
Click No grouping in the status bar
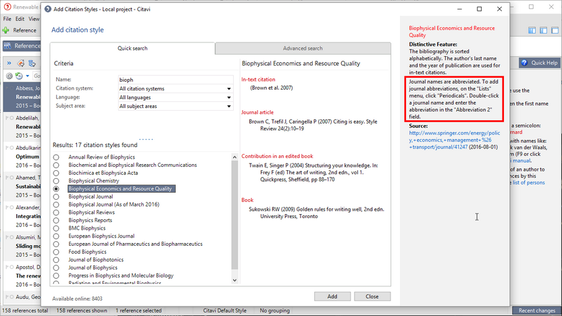coord(274,311)
